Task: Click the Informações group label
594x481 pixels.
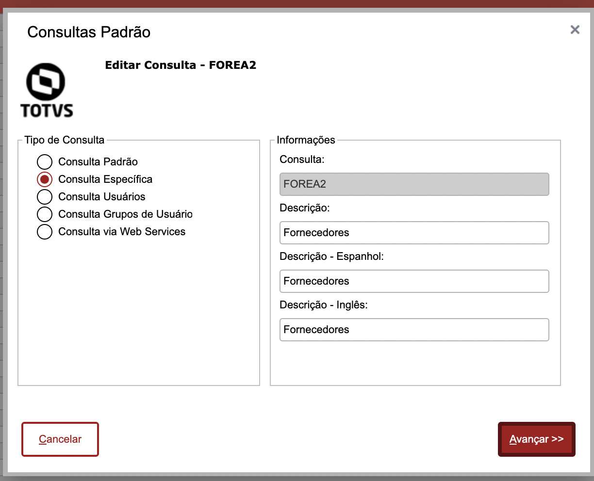Action: [x=306, y=140]
